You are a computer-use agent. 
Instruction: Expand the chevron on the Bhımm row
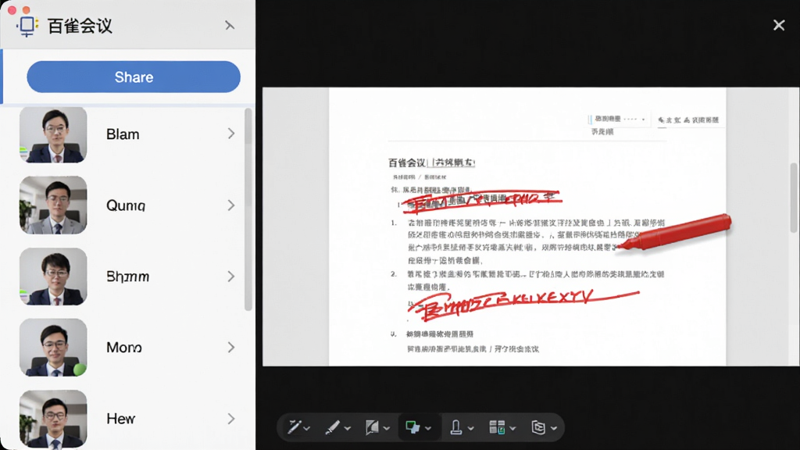[231, 277]
